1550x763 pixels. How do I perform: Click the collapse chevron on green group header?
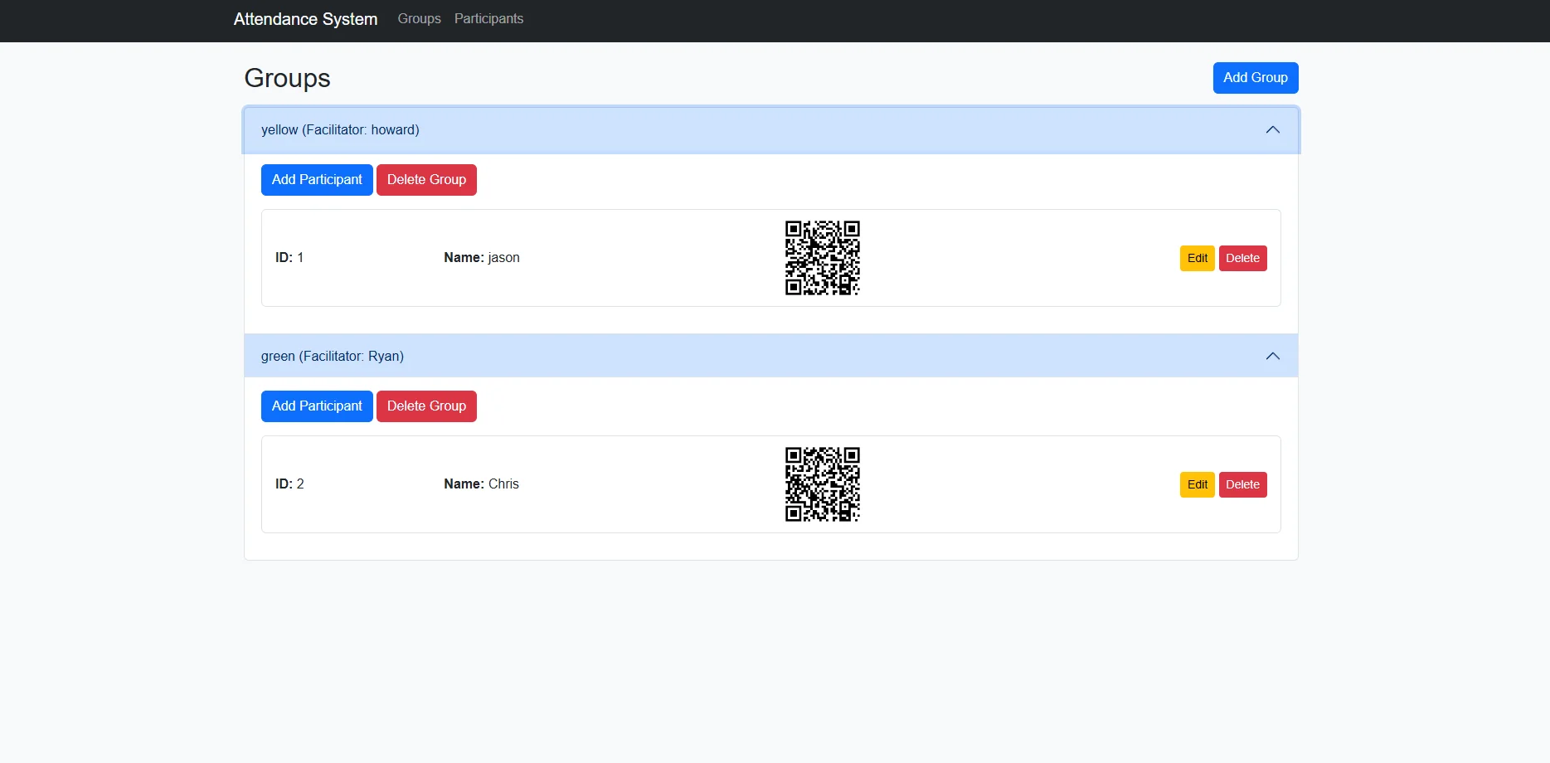click(1273, 356)
